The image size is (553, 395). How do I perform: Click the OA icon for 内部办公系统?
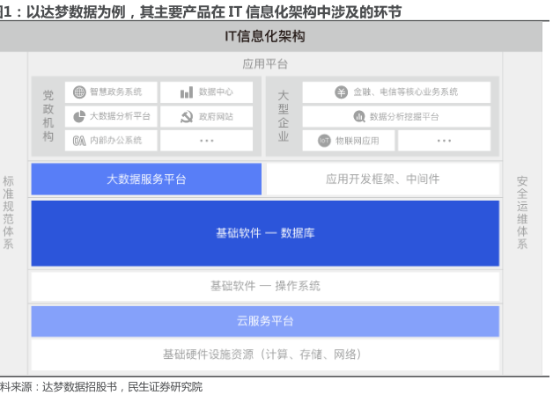click(79, 140)
